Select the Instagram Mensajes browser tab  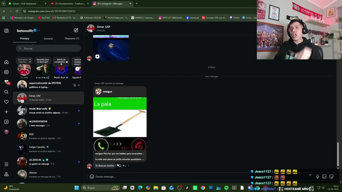(x=112, y=4)
